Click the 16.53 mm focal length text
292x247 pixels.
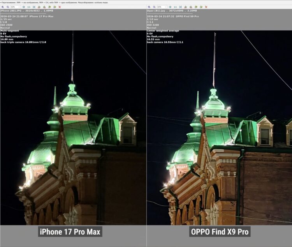[153, 39]
